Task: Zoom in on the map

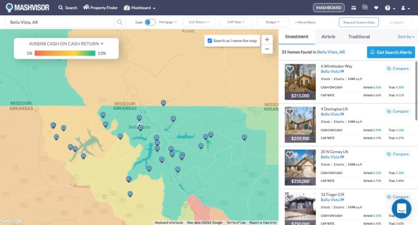Action: 267,40
